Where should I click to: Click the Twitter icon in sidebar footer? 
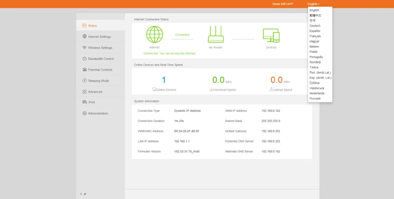coord(85,194)
